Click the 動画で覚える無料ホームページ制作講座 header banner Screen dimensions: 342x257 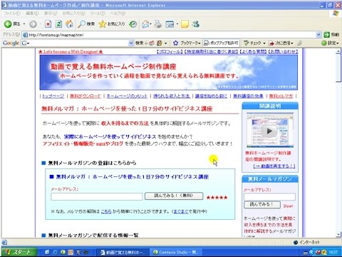(x=169, y=73)
